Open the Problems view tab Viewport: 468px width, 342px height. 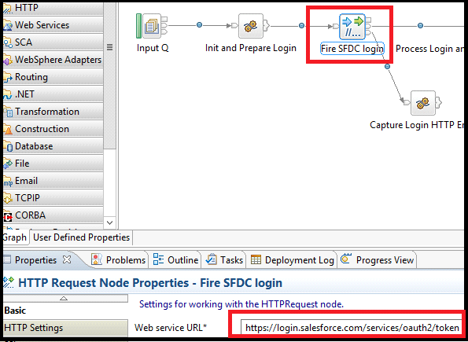pos(119,260)
